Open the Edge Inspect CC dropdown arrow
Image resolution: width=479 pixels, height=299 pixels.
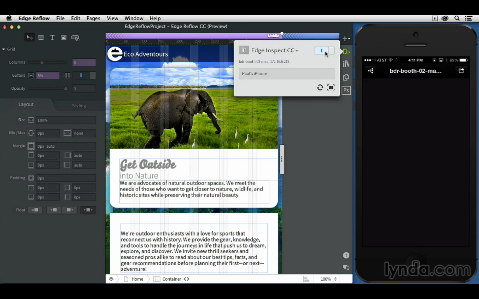coord(297,51)
